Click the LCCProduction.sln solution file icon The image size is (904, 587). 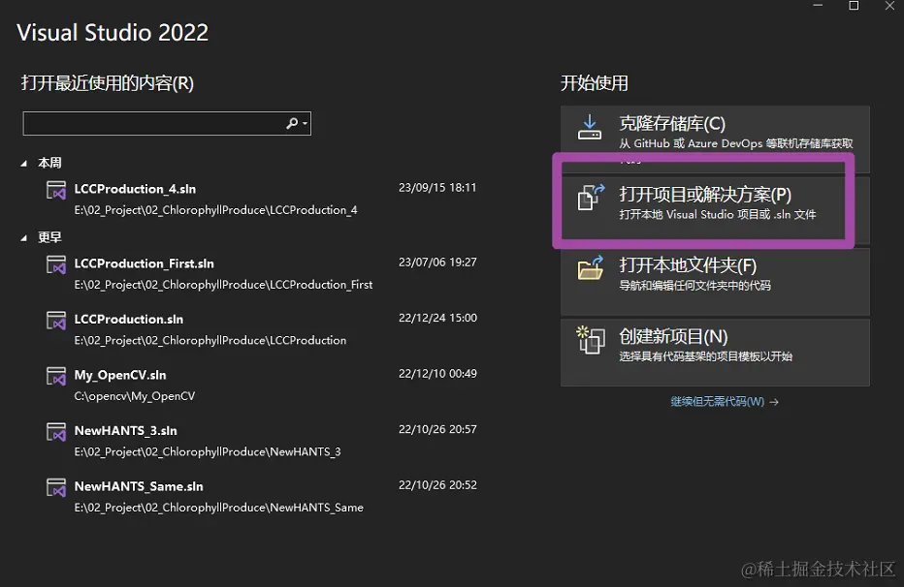(x=56, y=321)
